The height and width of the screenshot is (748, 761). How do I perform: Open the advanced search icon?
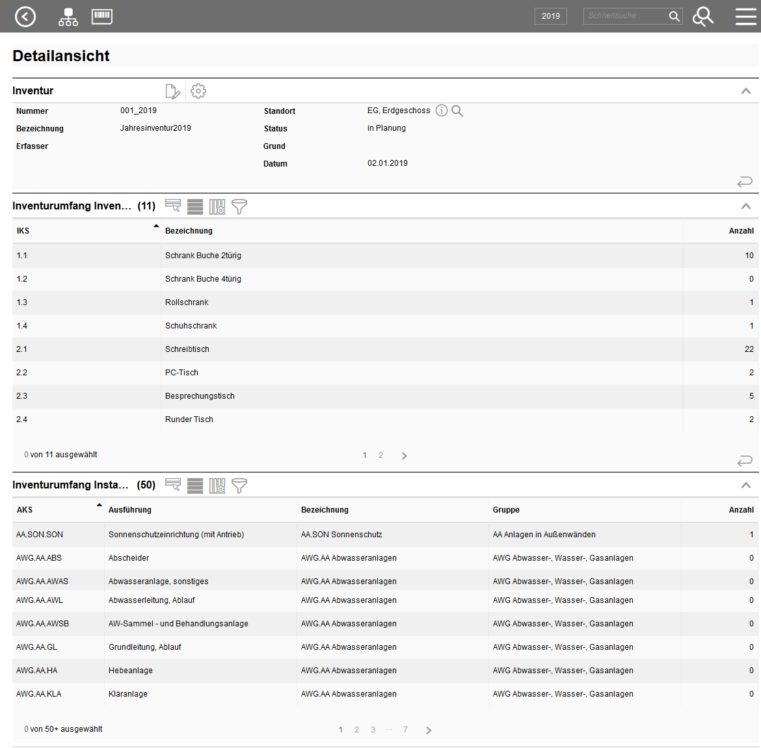point(702,16)
